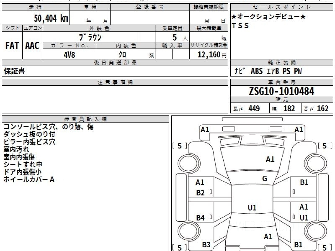Image resolution: width=335 pixels, height=251 pixels.
Task: Click the mileage value 50,404 km
Action: point(51,19)
